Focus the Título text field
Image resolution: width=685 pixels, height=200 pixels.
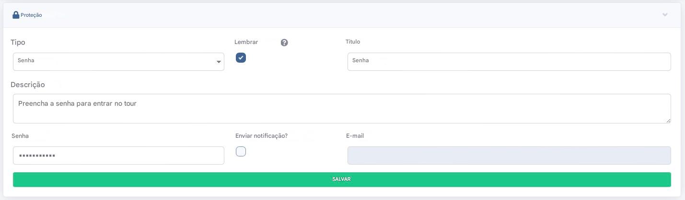pyautogui.click(x=509, y=62)
